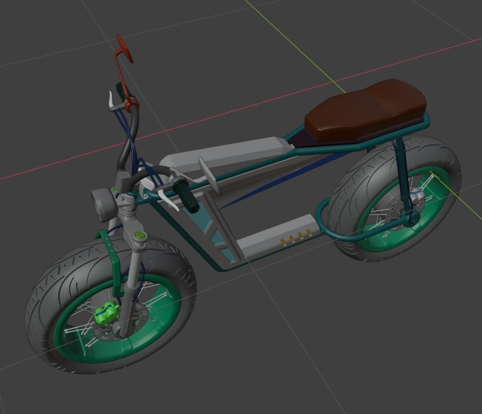Select the lime green front brake caliper
This screenshot has height=414, width=482.
106,312
